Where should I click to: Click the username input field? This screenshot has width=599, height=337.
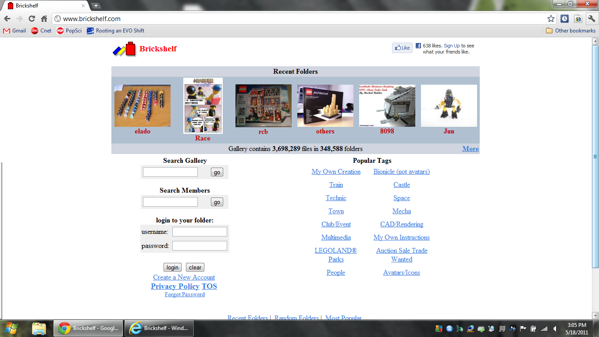[x=200, y=232]
